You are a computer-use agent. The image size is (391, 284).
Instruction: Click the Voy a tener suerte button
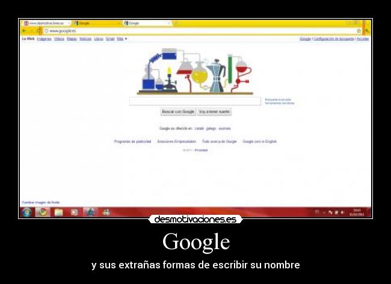(x=214, y=111)
